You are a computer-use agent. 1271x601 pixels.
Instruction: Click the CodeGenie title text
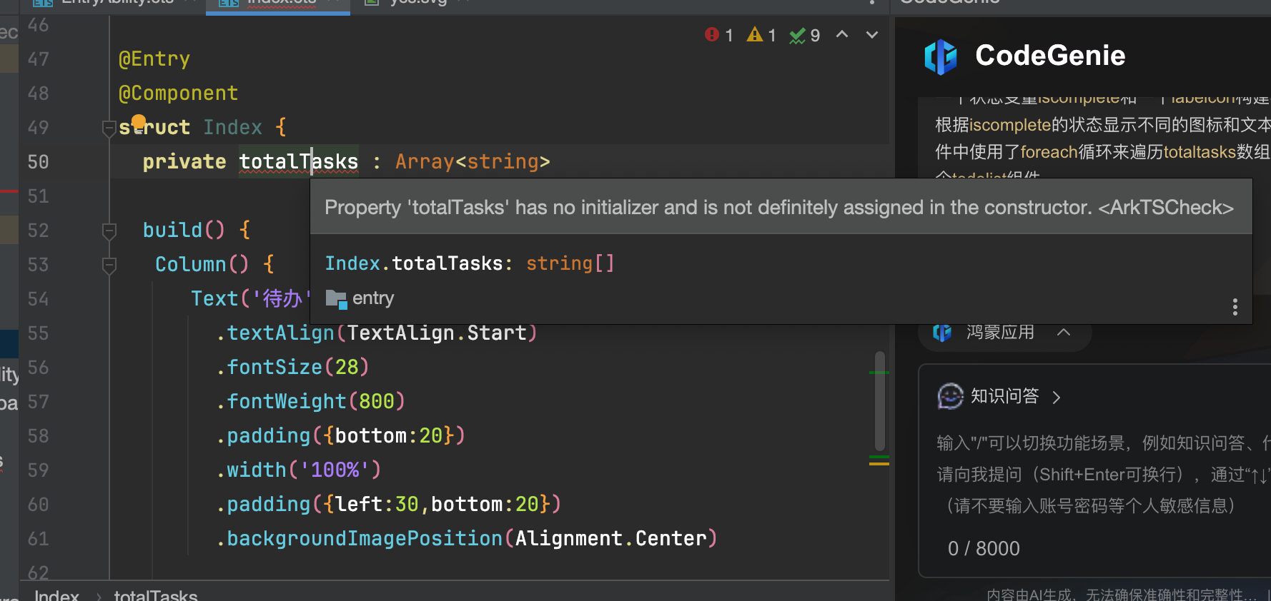1050,56
